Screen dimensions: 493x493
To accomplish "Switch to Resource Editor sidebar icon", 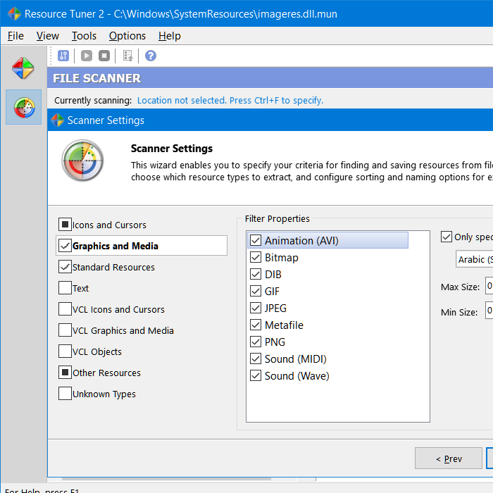I will 23,68.
